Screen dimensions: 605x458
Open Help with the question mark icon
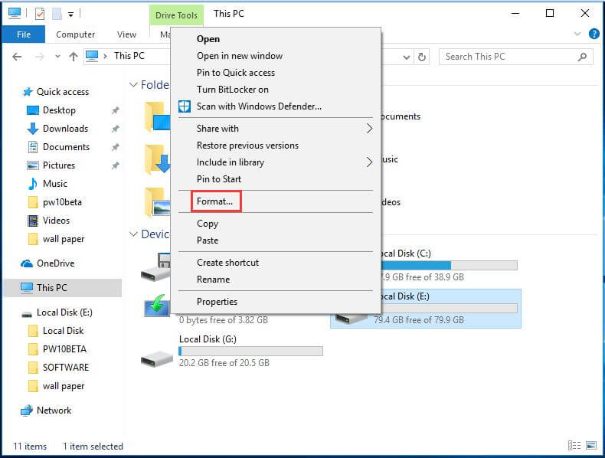594,34
